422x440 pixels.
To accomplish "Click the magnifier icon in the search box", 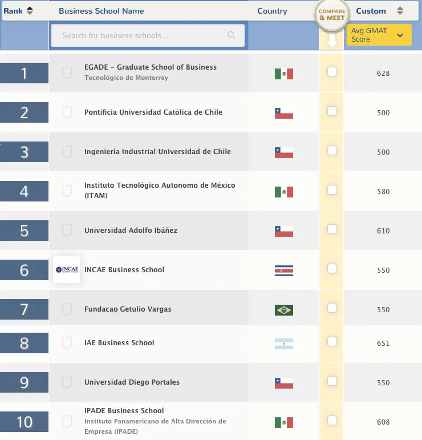I will pos(231,35).
